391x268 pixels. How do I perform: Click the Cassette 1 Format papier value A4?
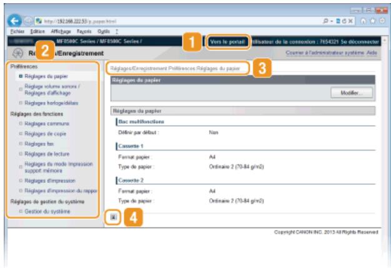[x=212, y=157]
